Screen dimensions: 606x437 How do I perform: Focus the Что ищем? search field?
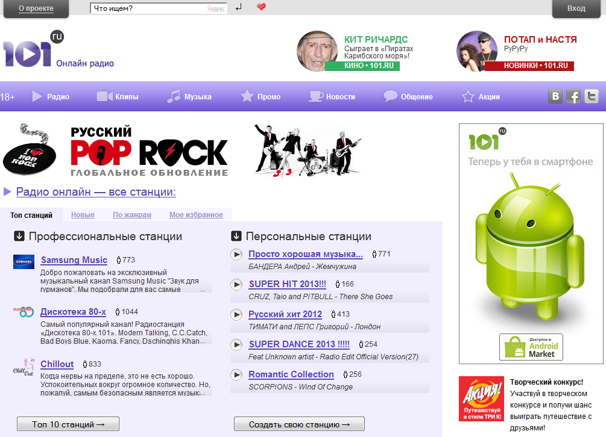click(x=159, y=8)
